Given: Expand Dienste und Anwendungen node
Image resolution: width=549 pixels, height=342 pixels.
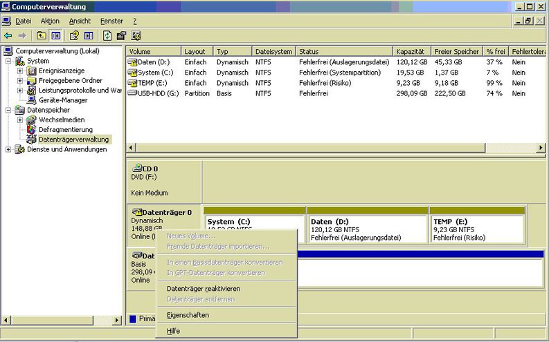Looking at the screenshot, I should 8,149.
